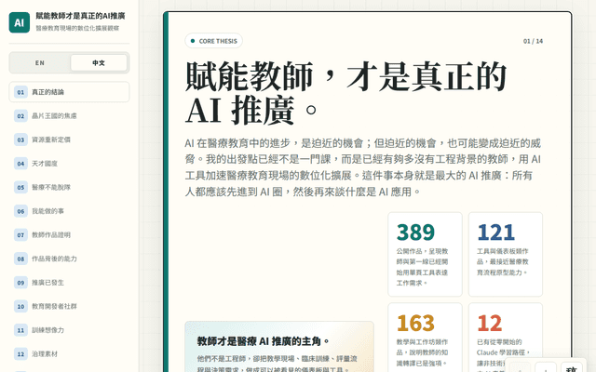Viewport: 596px width, 372px height.
Task: Open slide 06 我能做的事
Action: [x=69, y=211]
